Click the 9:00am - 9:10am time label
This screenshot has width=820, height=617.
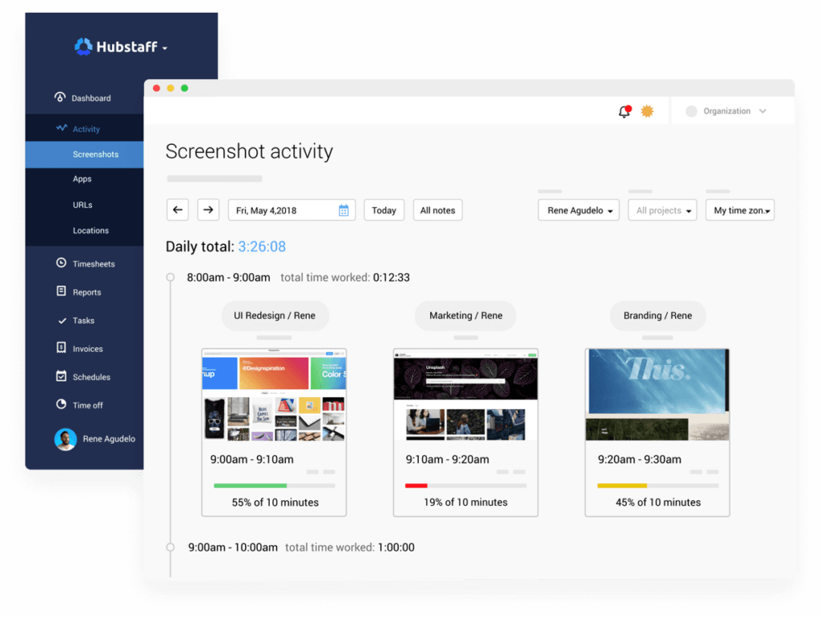[x=251, y=459]
